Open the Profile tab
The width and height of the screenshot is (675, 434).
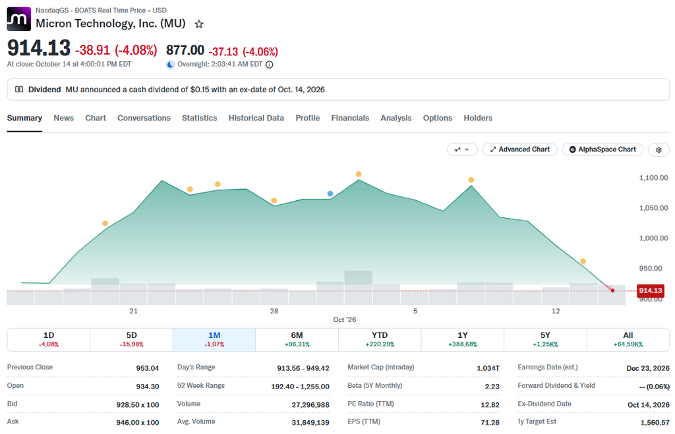pos(307,118)
